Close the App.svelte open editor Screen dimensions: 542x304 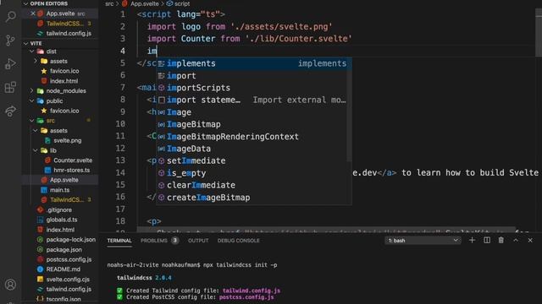click(x=33, y=14)
